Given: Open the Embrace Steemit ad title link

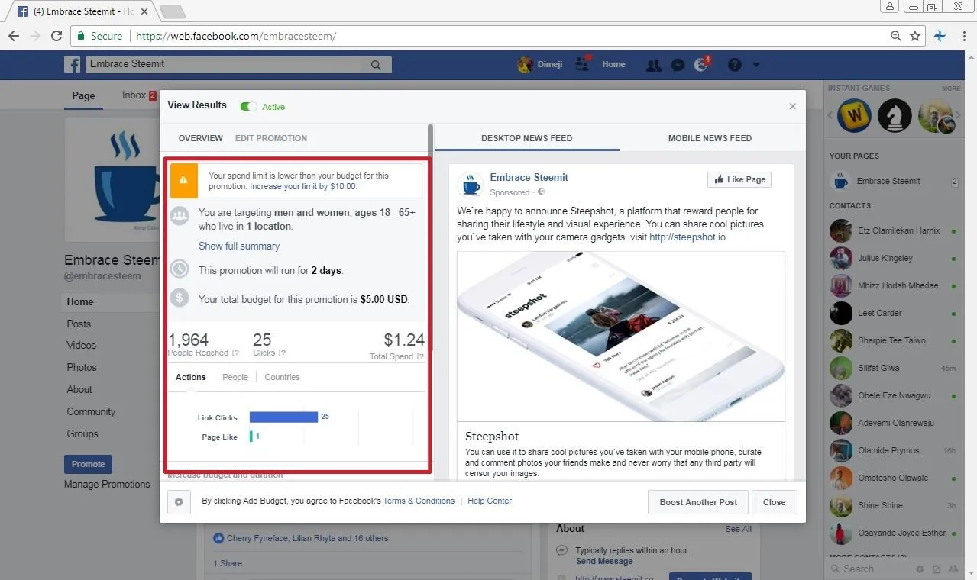Looking at the screenshot, I should click(x=529, y=177).
